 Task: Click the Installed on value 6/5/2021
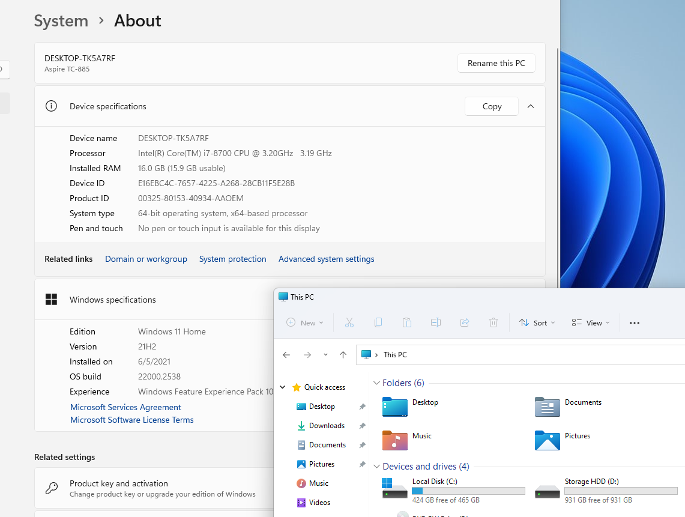(x=154, y=361)
